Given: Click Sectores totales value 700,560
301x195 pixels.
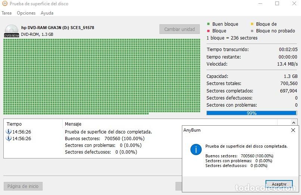Looking at the screenshot, I should 289,84.
